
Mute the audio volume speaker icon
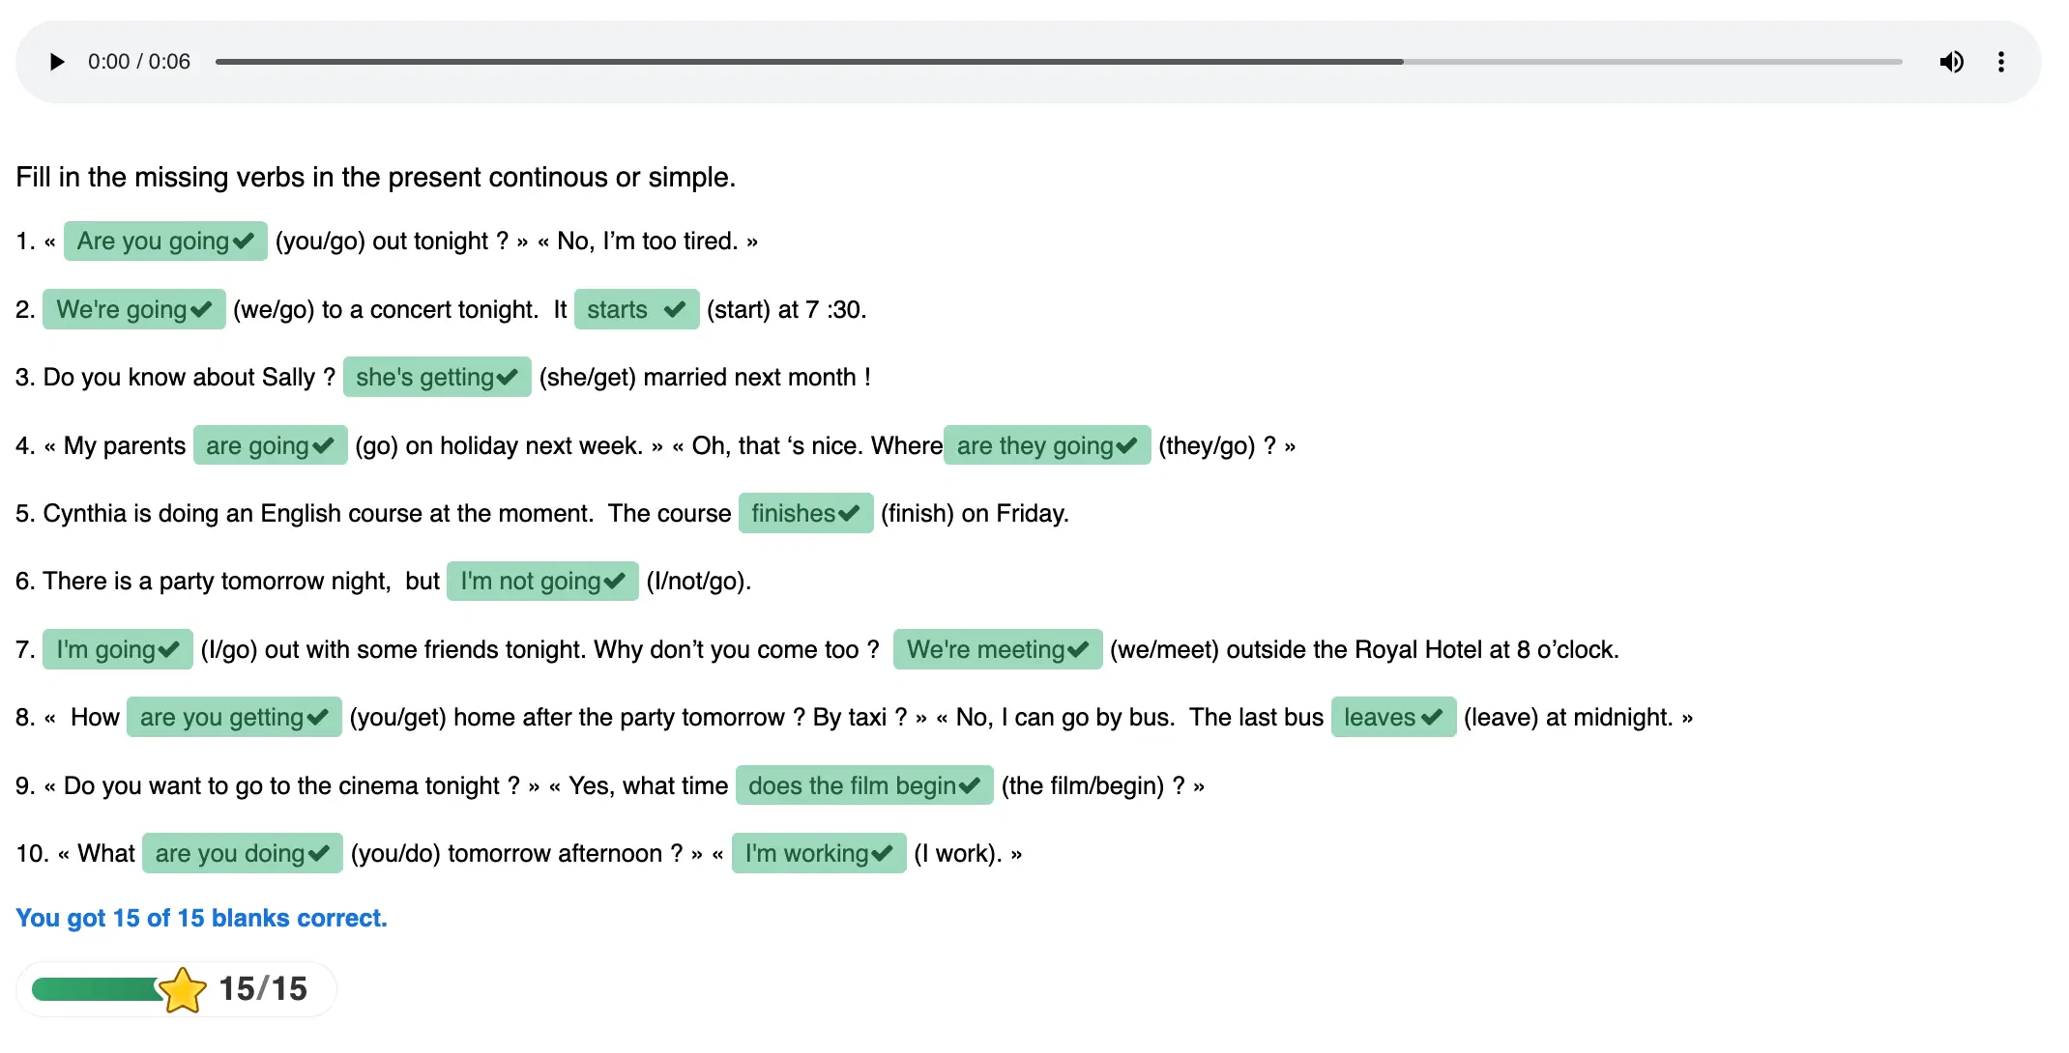(x=1951, y=62)
